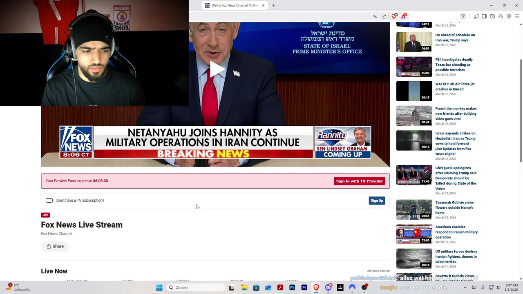523x294 pixels.
Task: Click the Live Now heading
Action: pos(54,271)
